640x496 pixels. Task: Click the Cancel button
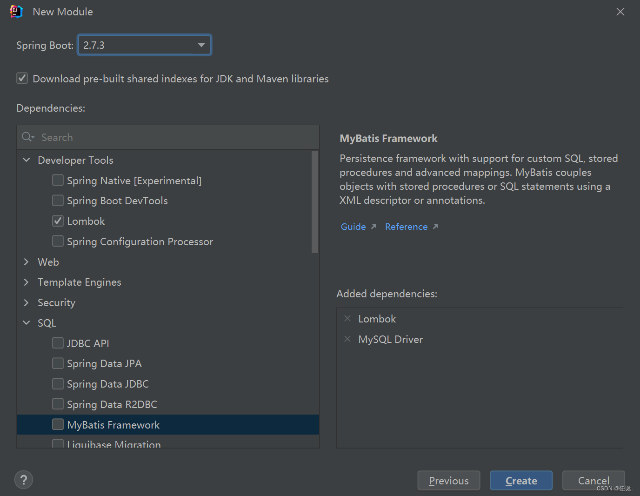[593, 481]
